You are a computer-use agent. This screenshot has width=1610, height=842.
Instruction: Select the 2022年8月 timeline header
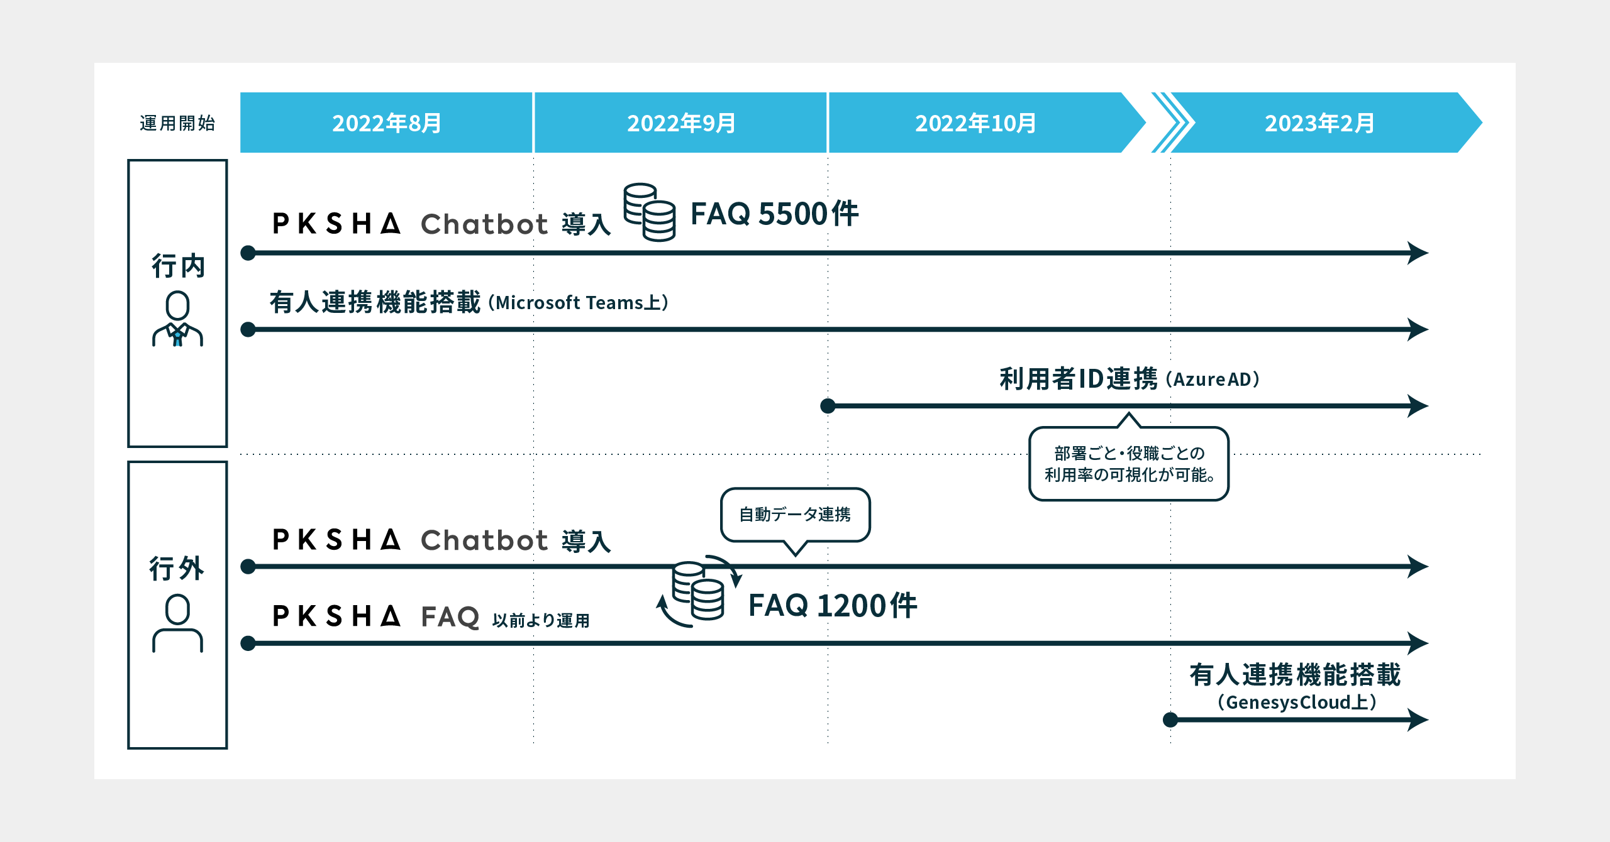pyautogui.click(x=386, y=123)
